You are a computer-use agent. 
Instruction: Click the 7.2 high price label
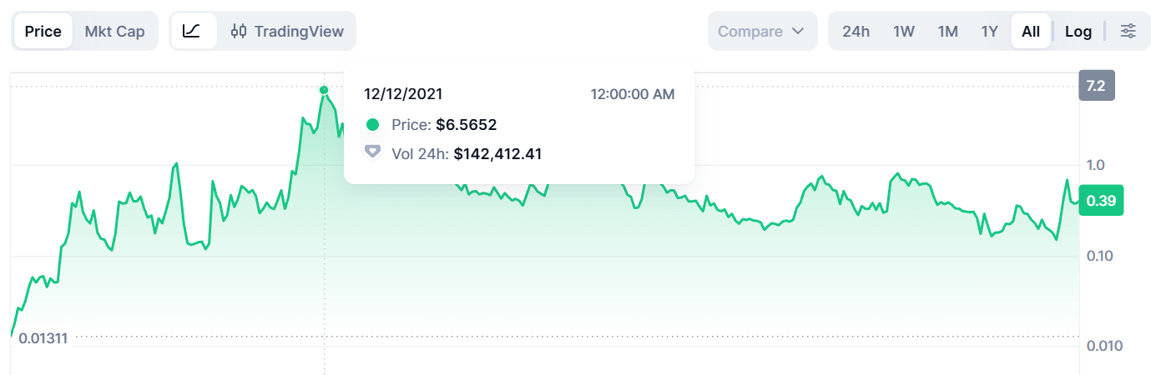tap(1096, 86)
